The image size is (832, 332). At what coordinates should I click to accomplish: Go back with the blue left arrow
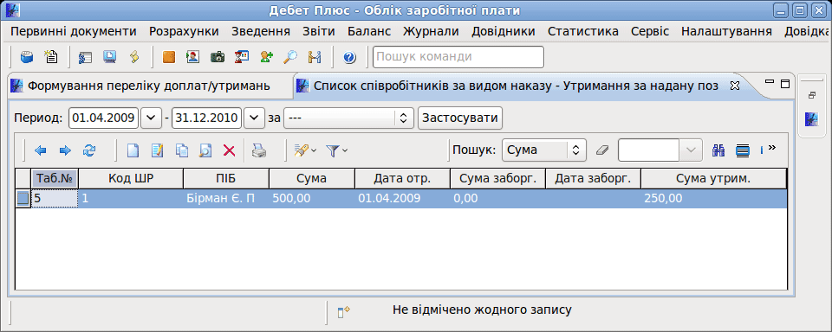pos(41,150)
